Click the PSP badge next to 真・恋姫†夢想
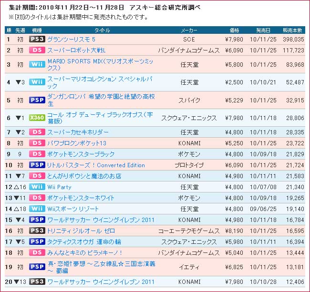This screenshot has width=310, height=292. (x=37, y=267)
